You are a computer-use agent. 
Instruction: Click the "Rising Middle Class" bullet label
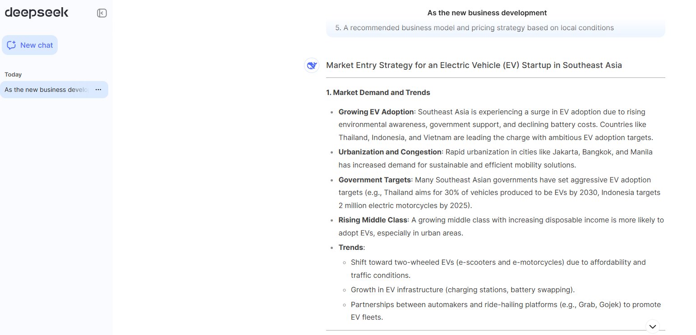click(x=373, y=220)
